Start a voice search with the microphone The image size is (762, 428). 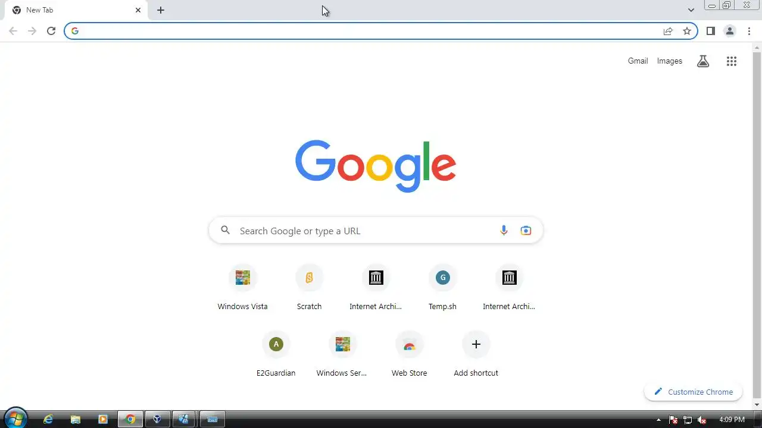click(504, 231)
